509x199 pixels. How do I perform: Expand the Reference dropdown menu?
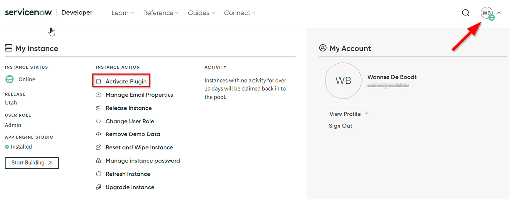point(161,13)
